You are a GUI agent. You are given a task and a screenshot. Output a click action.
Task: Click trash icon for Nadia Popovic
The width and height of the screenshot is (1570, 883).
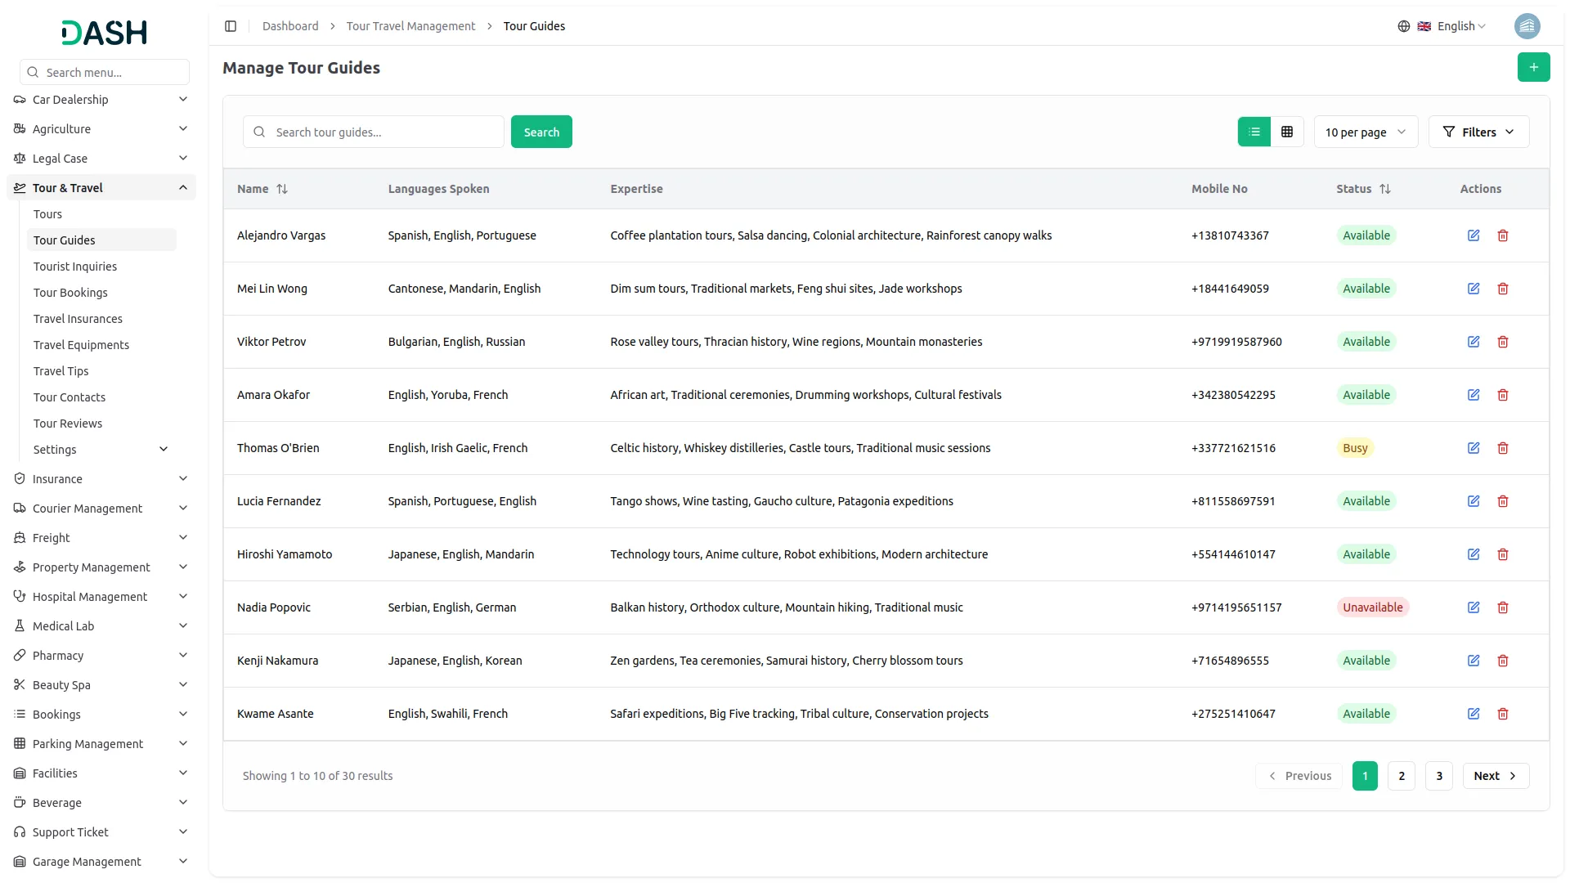(1503, 607)
